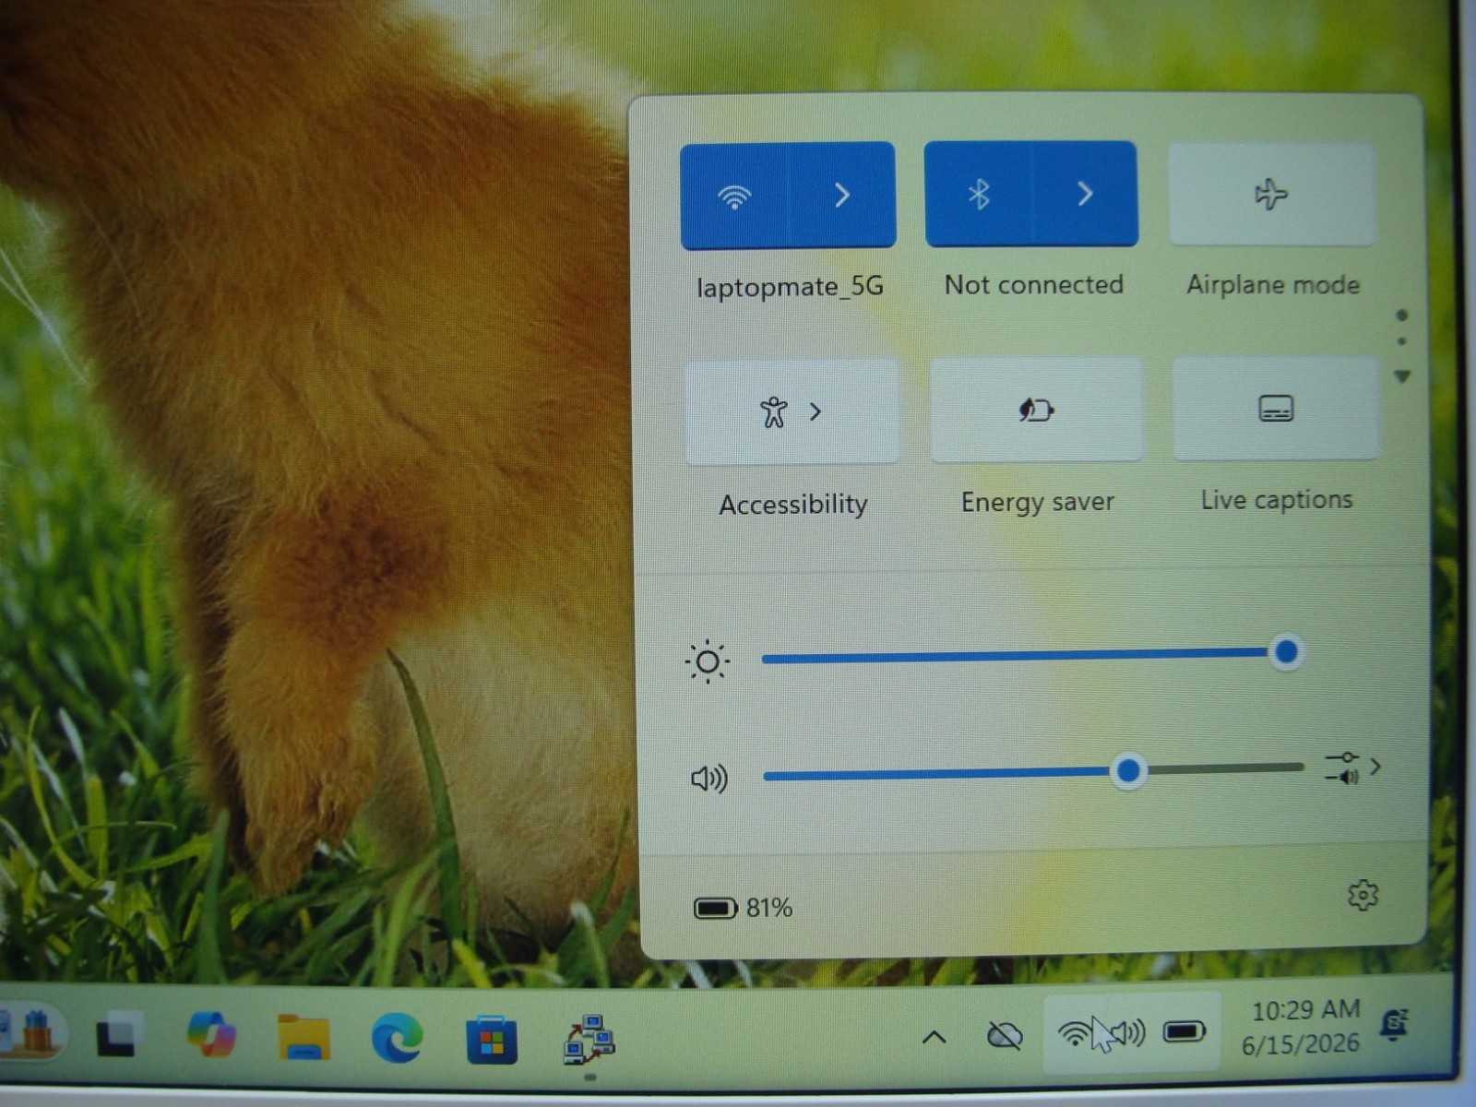The height and width of the screenshot is (1107, 1476).
Task: Launch Microsoft Edge from taskbar
Action: (397, 1038)
